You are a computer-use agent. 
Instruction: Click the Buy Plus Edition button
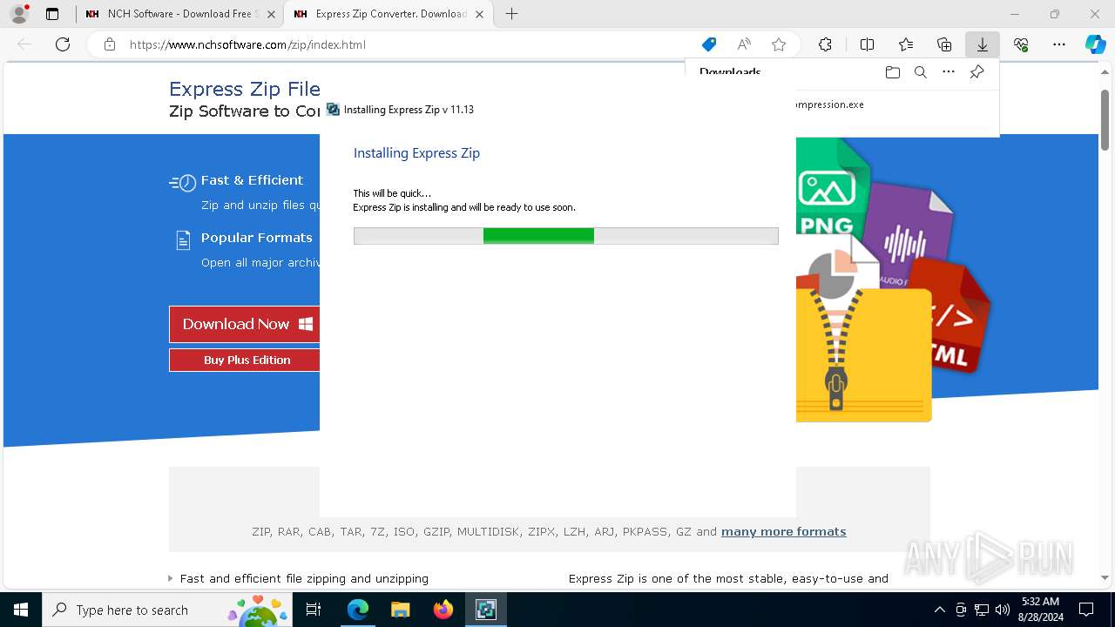245,360
